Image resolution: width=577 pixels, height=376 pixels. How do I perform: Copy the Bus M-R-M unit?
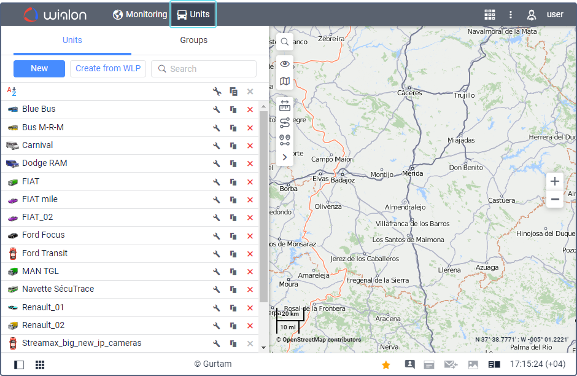[233, 128]
